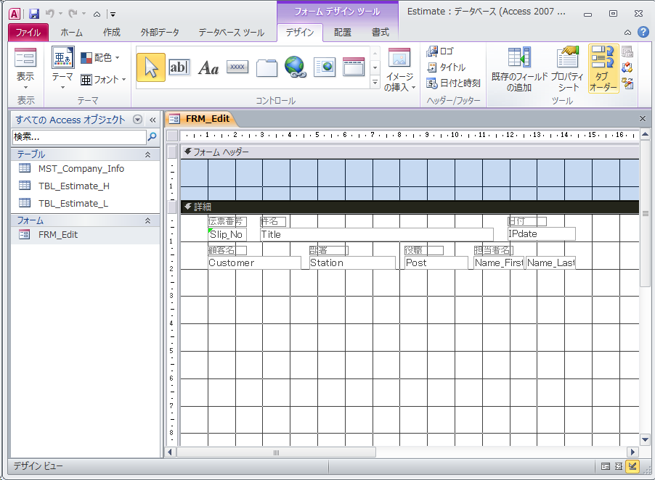Click the フォーム ヘッダー section bar
The image size is (655, 480).
pyautogui.click(x=410, y=152)
